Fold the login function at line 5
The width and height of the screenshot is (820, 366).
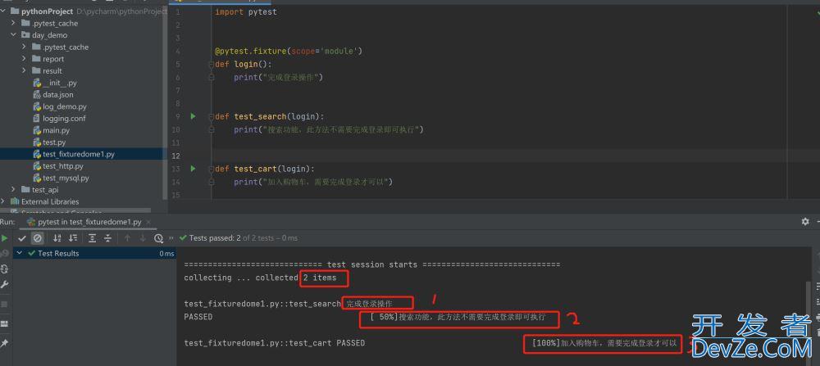tap(212, 64)
